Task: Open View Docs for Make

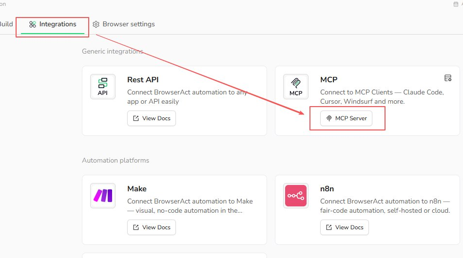Action: pyautogui.click(x=152, y=227)
